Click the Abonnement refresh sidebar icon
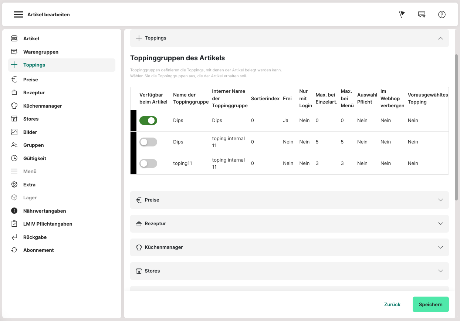This screenshot has height=321, width=460. point(14,250)
